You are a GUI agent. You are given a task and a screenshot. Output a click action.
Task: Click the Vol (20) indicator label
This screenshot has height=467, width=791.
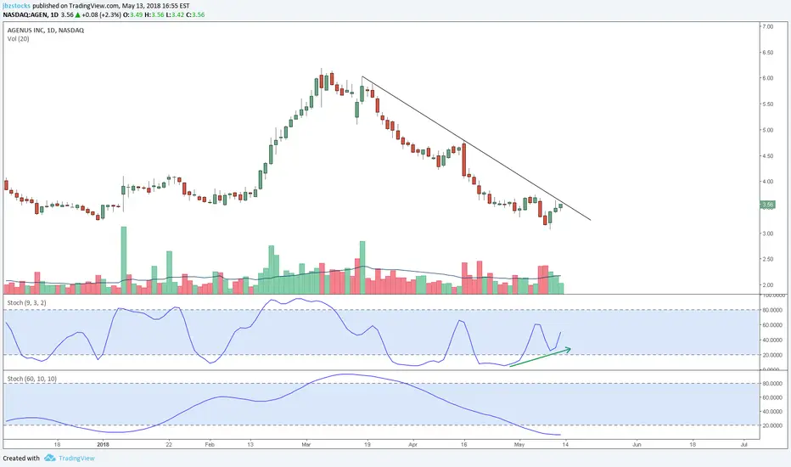tap(18, 39)
